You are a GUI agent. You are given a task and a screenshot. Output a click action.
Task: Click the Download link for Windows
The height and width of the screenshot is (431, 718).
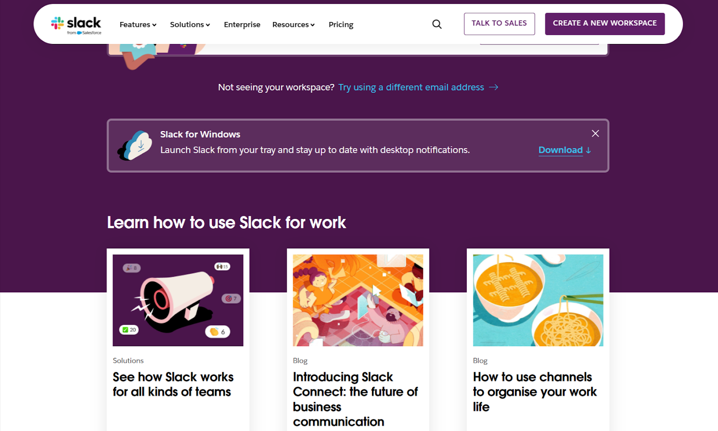point(560,150)
